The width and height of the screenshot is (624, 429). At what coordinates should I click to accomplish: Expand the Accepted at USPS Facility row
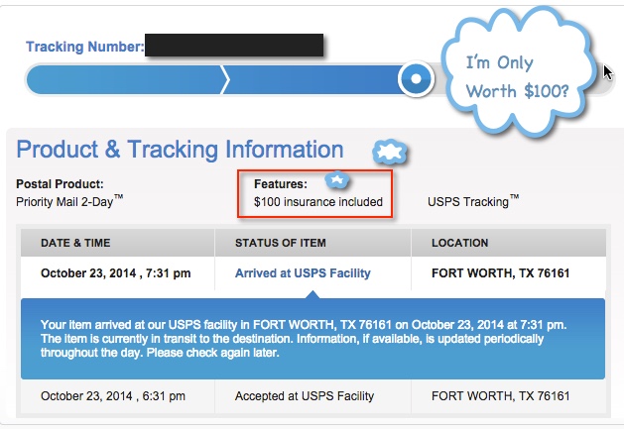(313, 396)
